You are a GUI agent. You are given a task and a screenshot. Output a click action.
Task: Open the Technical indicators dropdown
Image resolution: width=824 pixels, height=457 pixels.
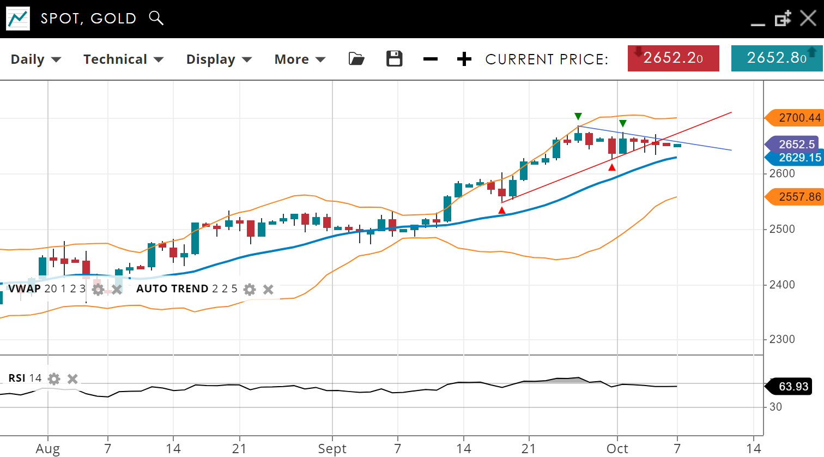pyautogui.click(x=123, y=59)
